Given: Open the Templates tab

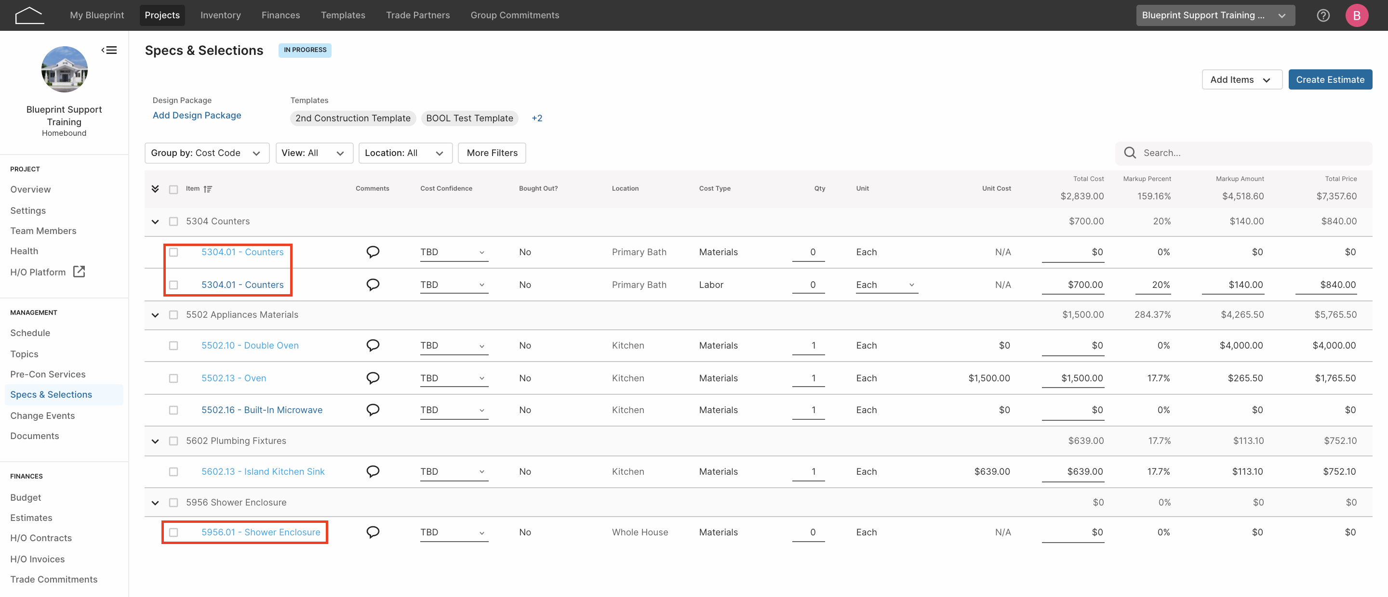Looking at the screenshot, I should [343, 15].
